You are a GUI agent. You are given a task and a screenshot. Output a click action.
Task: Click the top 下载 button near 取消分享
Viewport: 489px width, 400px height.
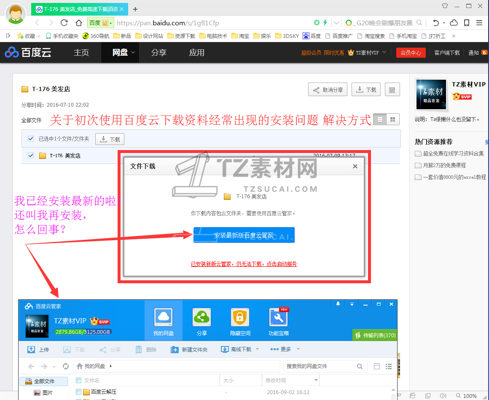coord(366,90)
